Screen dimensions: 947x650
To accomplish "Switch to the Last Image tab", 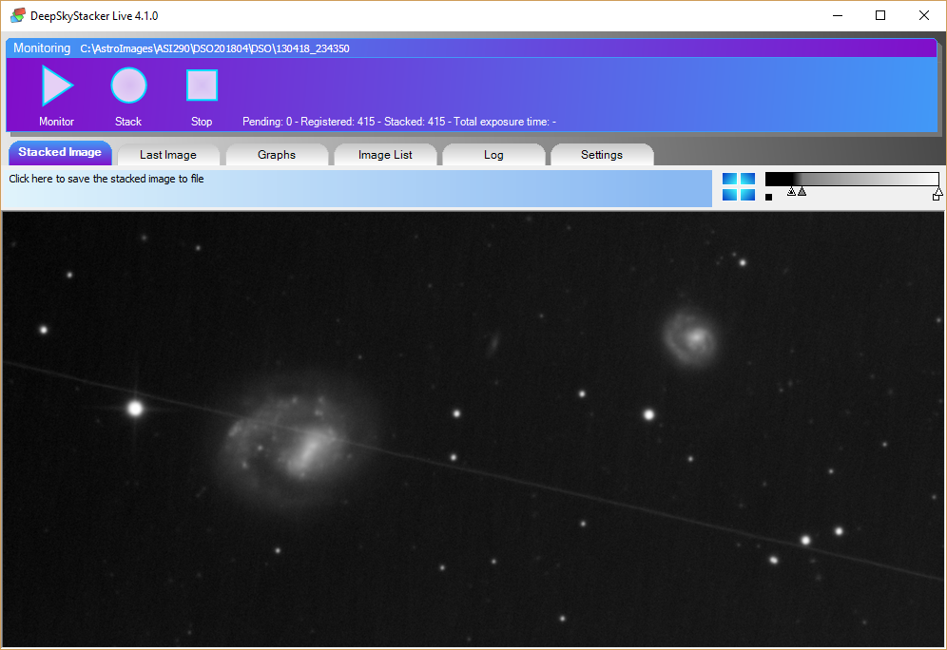I will click(168, 155).
